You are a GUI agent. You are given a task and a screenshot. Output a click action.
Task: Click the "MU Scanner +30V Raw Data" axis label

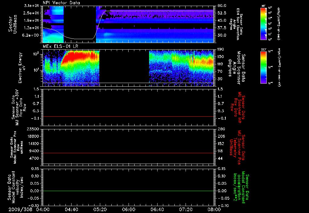tap(19, 107)
